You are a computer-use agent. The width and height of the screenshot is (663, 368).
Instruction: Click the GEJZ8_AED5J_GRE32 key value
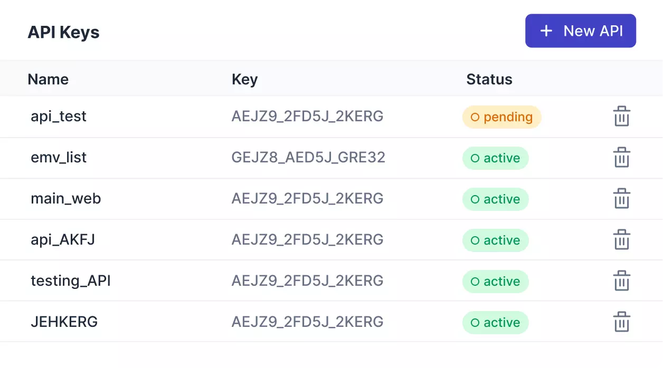308,158
